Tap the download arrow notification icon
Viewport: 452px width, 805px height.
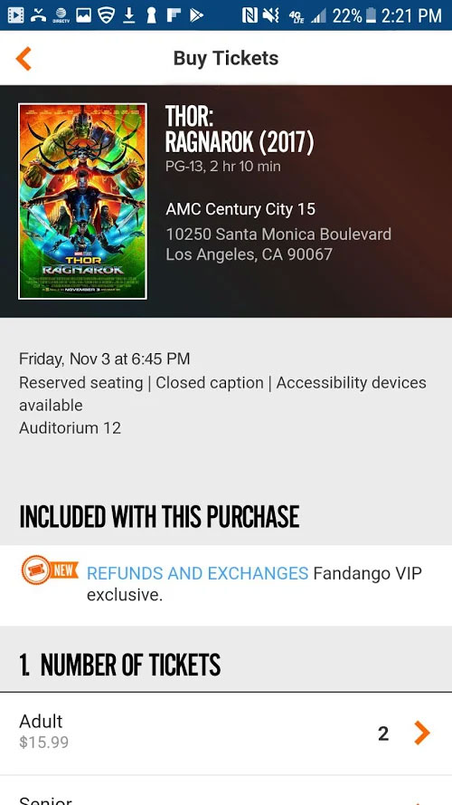click(129, 15)
